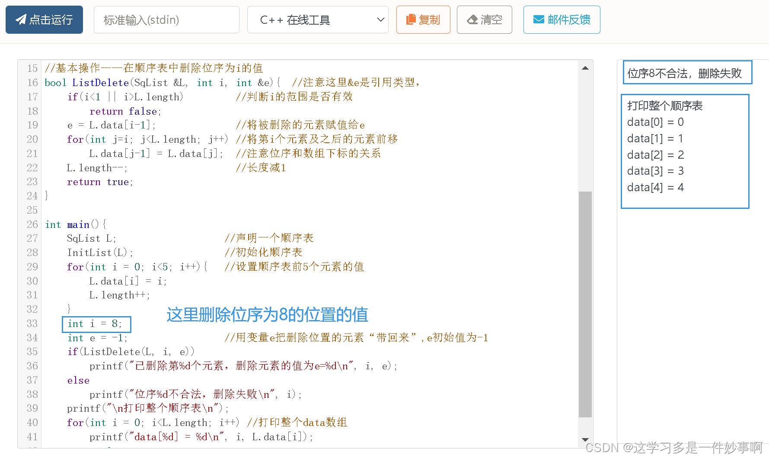The image size is (769, 458).
Task: Click the paper-plane icon in the run button
Action: pyautogui.click(x=21, y=19)
